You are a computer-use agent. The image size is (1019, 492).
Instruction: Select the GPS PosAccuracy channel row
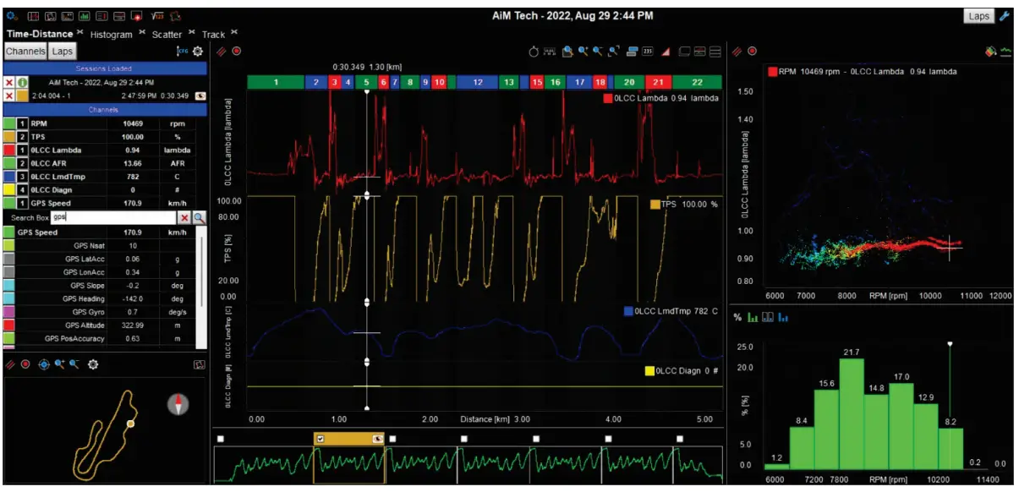(101, 339)
